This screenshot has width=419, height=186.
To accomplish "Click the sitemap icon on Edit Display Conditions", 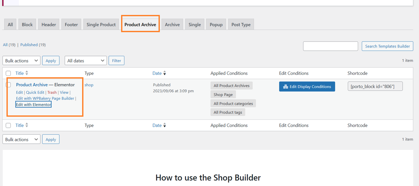I will click(285, 87).
